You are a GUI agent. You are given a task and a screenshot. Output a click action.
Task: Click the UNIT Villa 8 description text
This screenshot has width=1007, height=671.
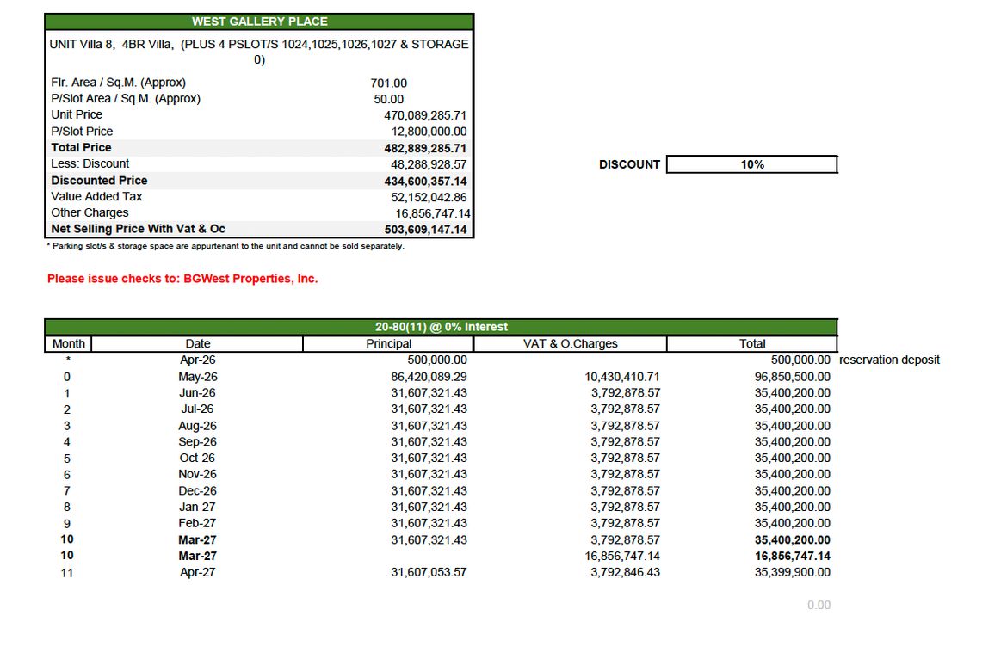click(x=259, y=52)
